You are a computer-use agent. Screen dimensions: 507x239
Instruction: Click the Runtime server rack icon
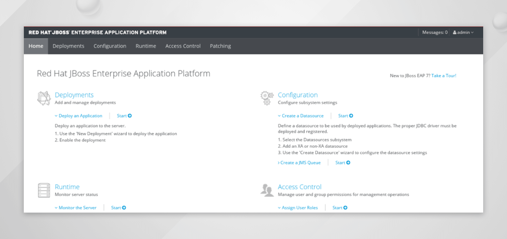click(44, 190)
